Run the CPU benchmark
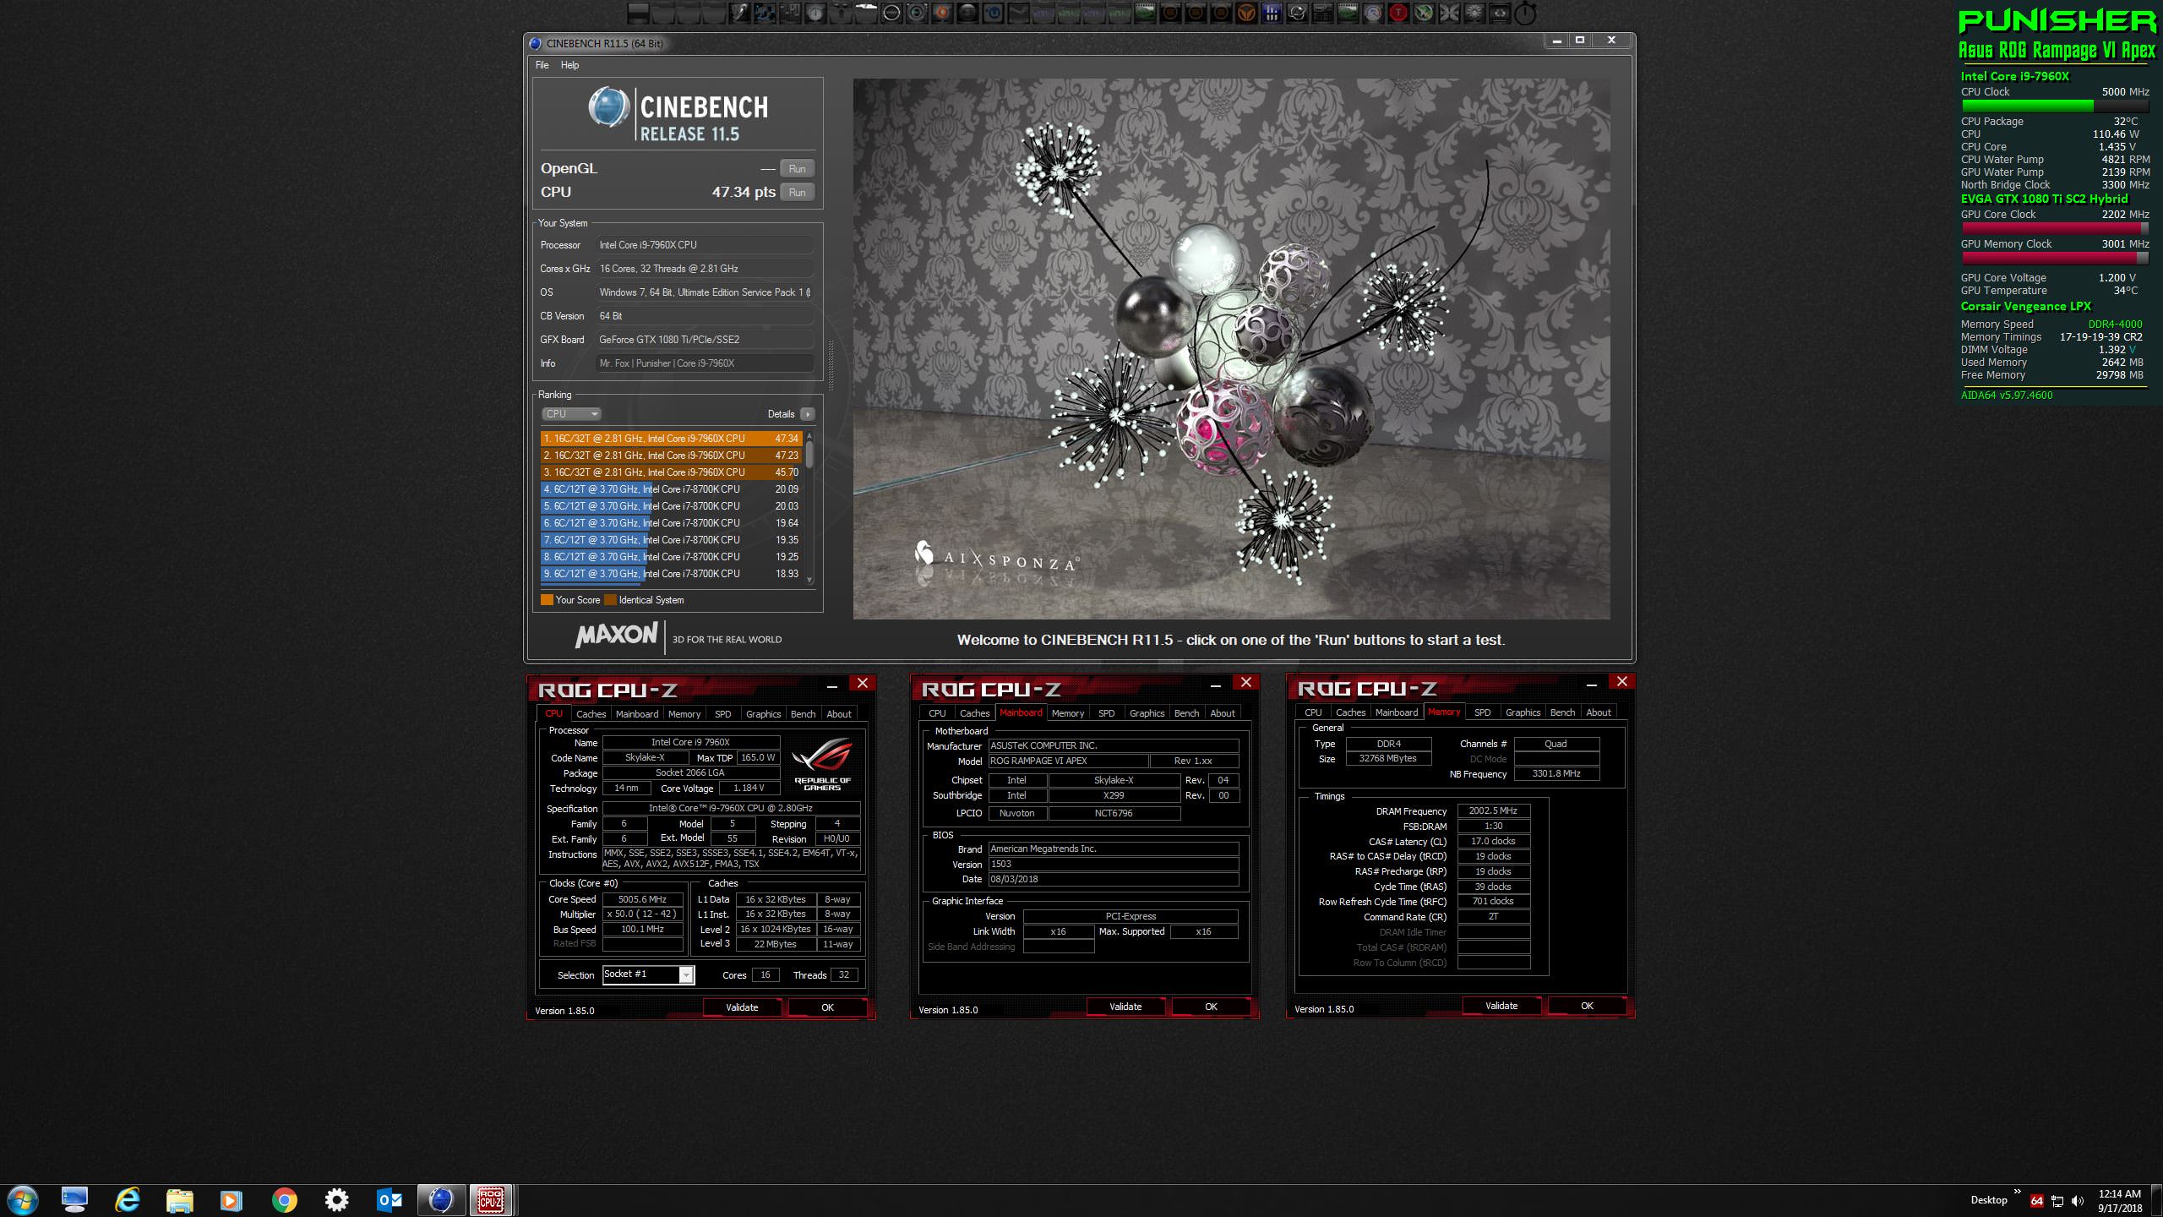The height and width of the screenshot is (1217, 2163). click(x=797, y=193)
